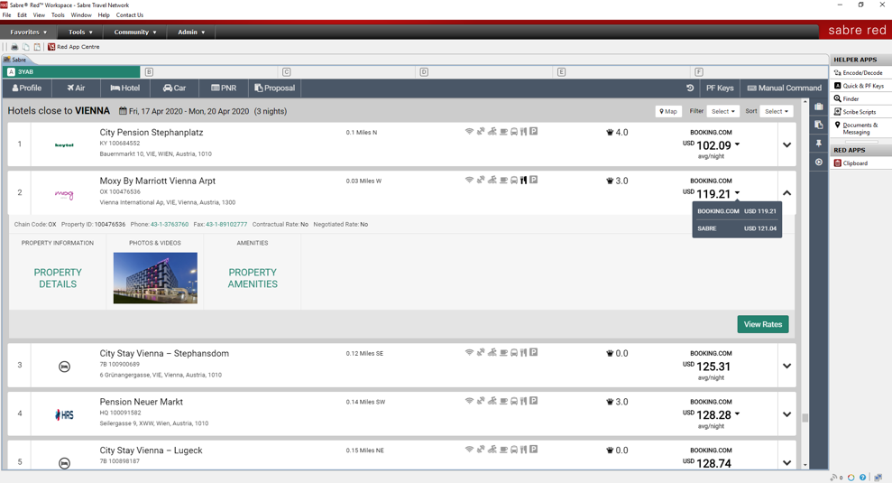Click the hotel icon for City Stay Stephansdom
Screen dimensions: 892x483
click(64, 367)
